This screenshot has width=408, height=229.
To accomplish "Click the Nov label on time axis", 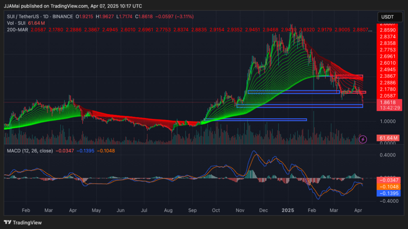I will tap(240, 210).
